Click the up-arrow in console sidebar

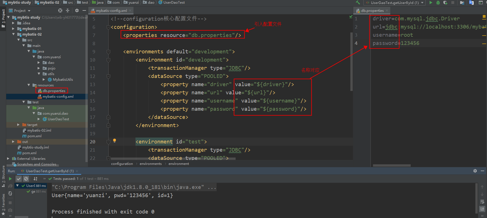click(482, 187)
